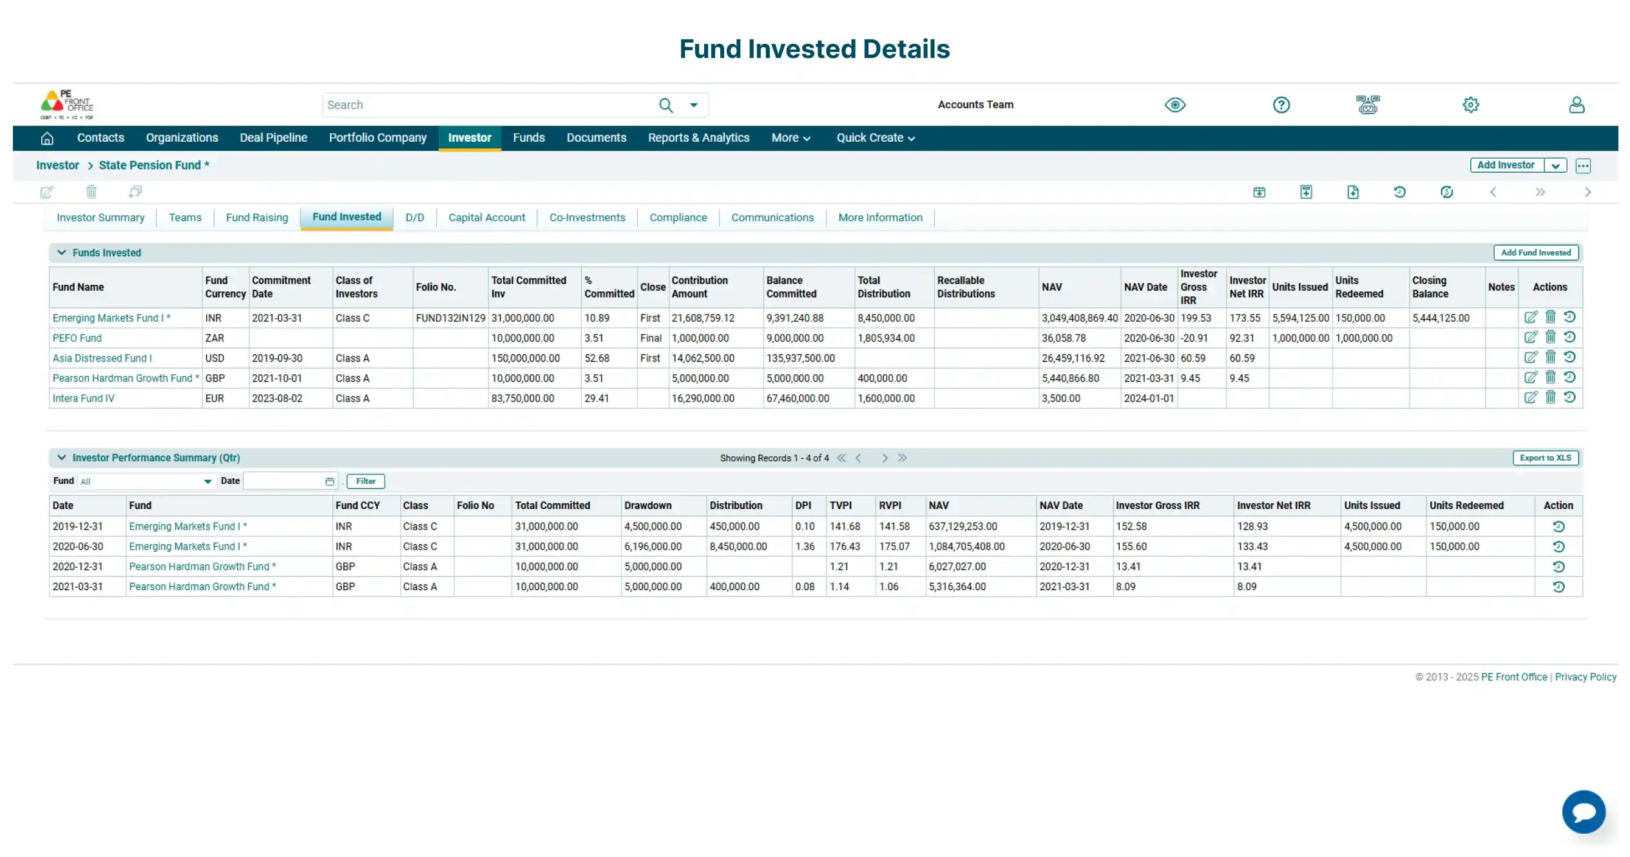
Task: Switch to the Capital Account tab
Action: coord(486,217)
